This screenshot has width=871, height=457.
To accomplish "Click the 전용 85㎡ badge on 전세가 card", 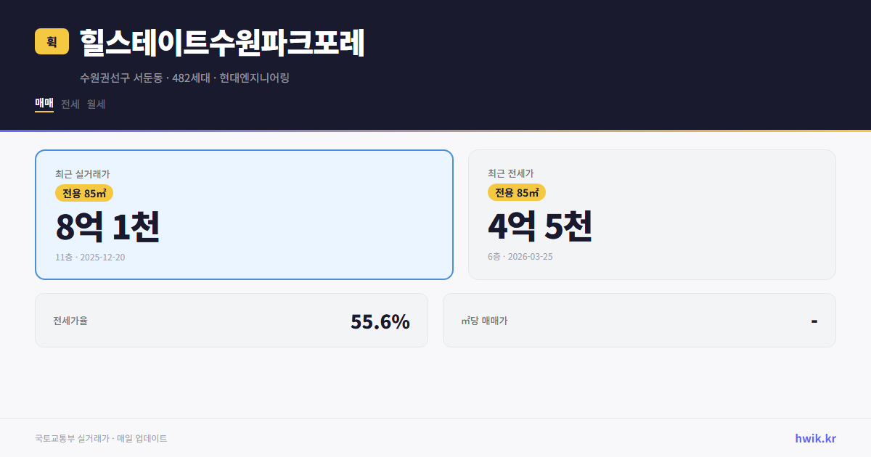I will tap(516, 192).
